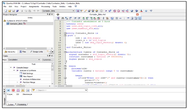The width and height of the screenshot is (188, 109).
Task: Collapse the begin block on line 20
Action: click(x=65, y=66)
